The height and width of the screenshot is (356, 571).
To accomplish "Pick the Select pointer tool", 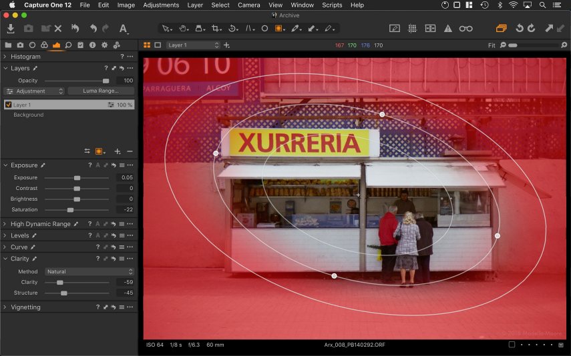I will [166, 29].
